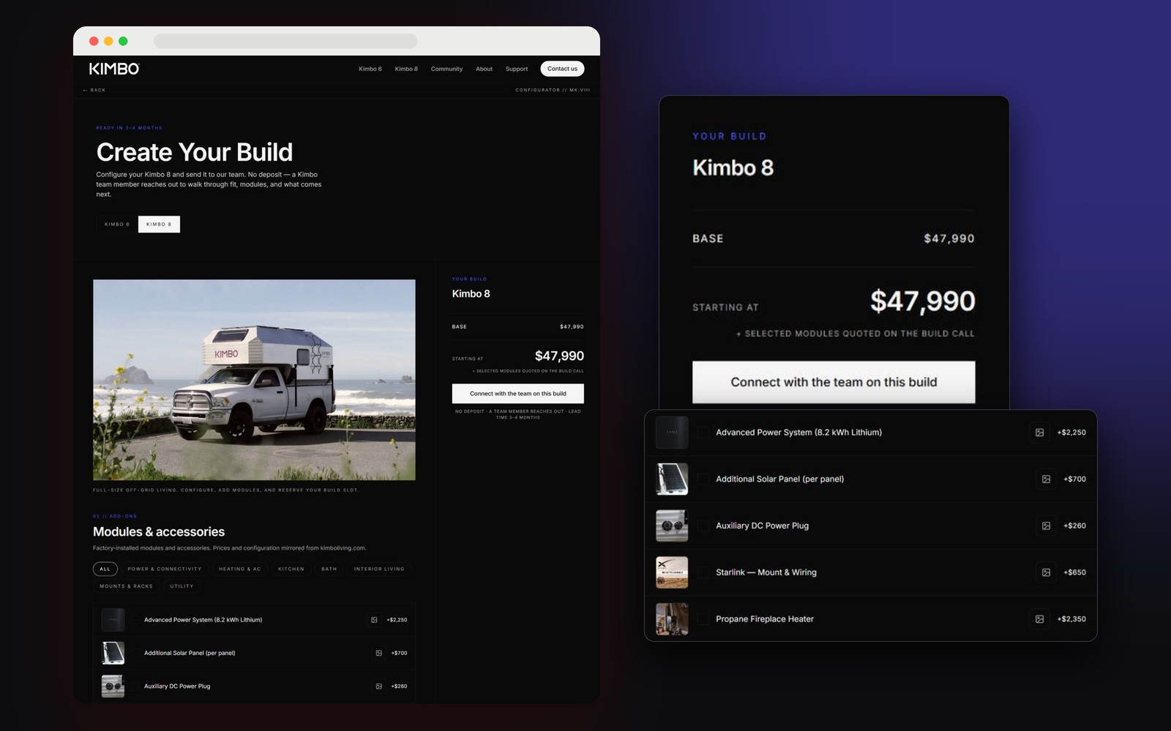Go back using the Back link

(94, 90)
